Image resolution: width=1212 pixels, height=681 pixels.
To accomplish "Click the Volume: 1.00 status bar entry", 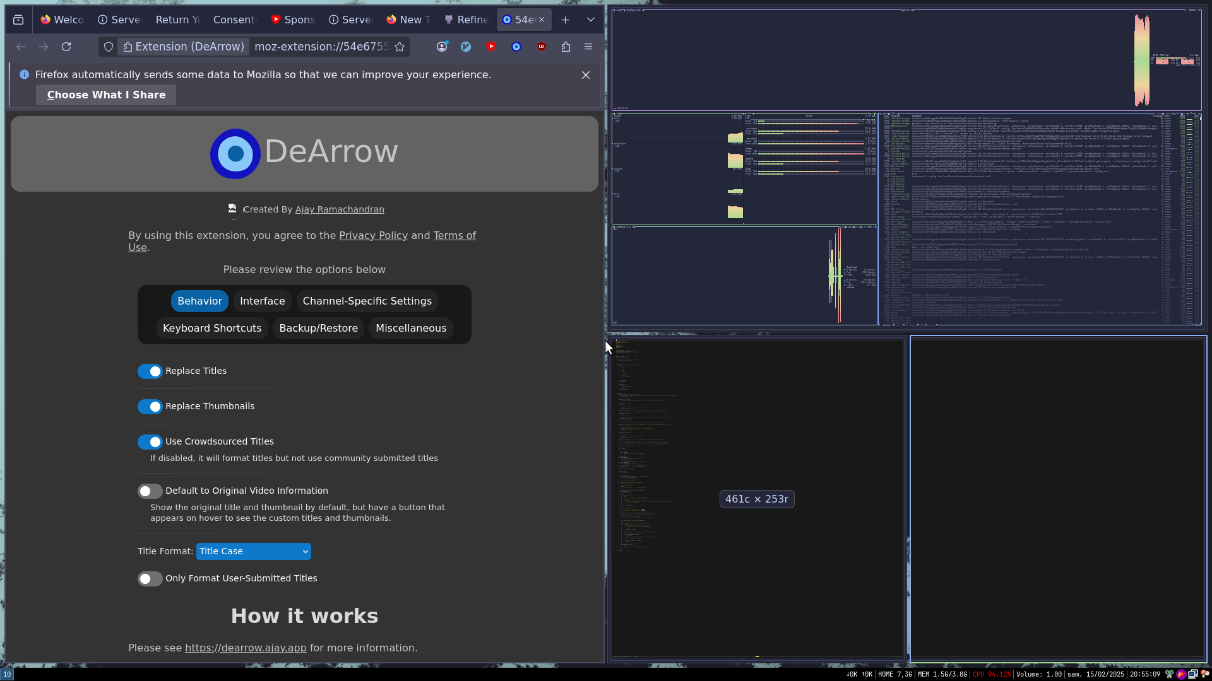I will [1039, 675].
